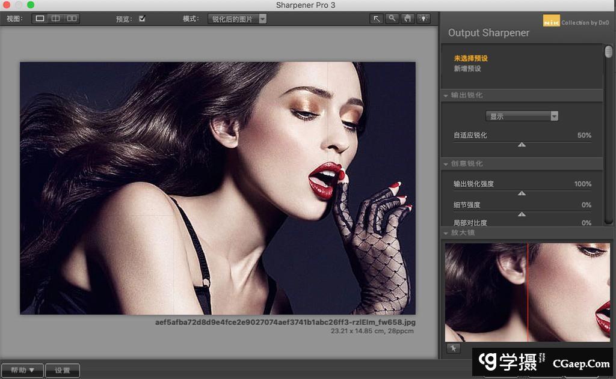Click 新增预设 to add preset
Viewport: 616px width, 379px height.
tap(467, 68)
